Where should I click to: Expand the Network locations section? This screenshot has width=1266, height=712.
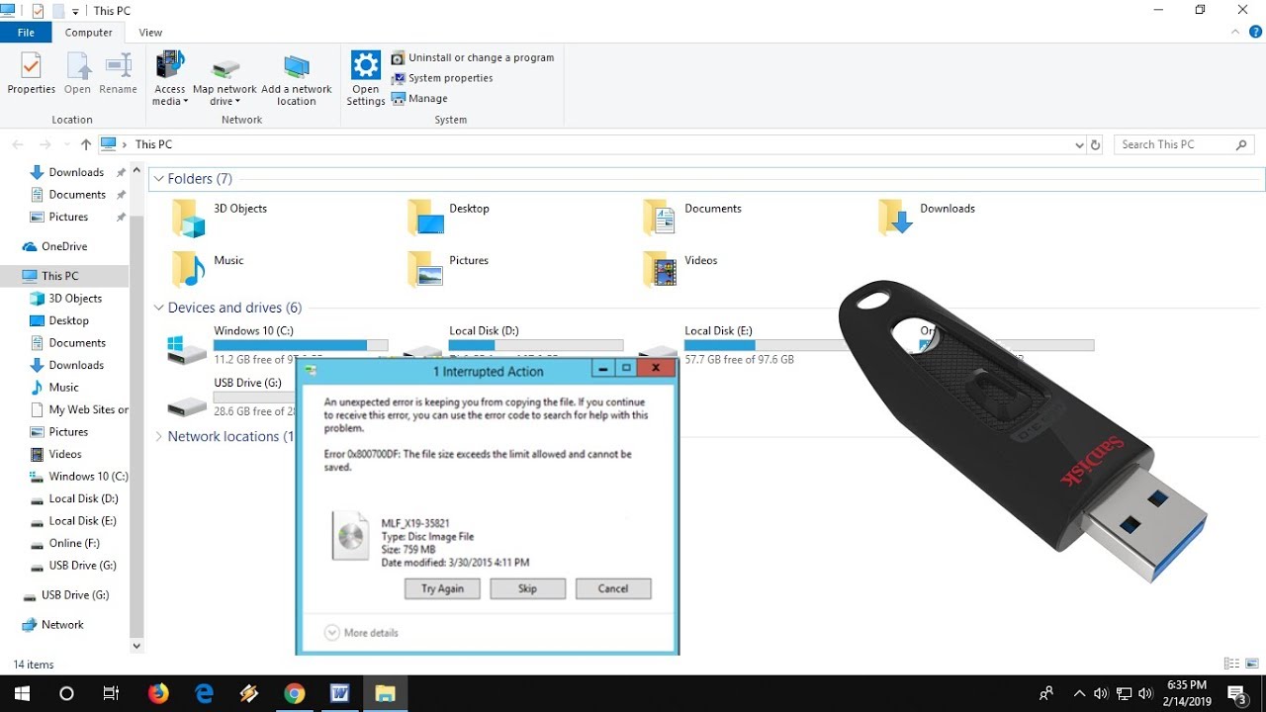[x=158, y=436]
